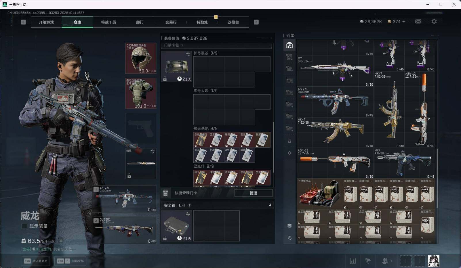Open the statistics bar chart icon
Image resolution: width=461 pixels, height=268 pixels.
(x=353, y=261)
